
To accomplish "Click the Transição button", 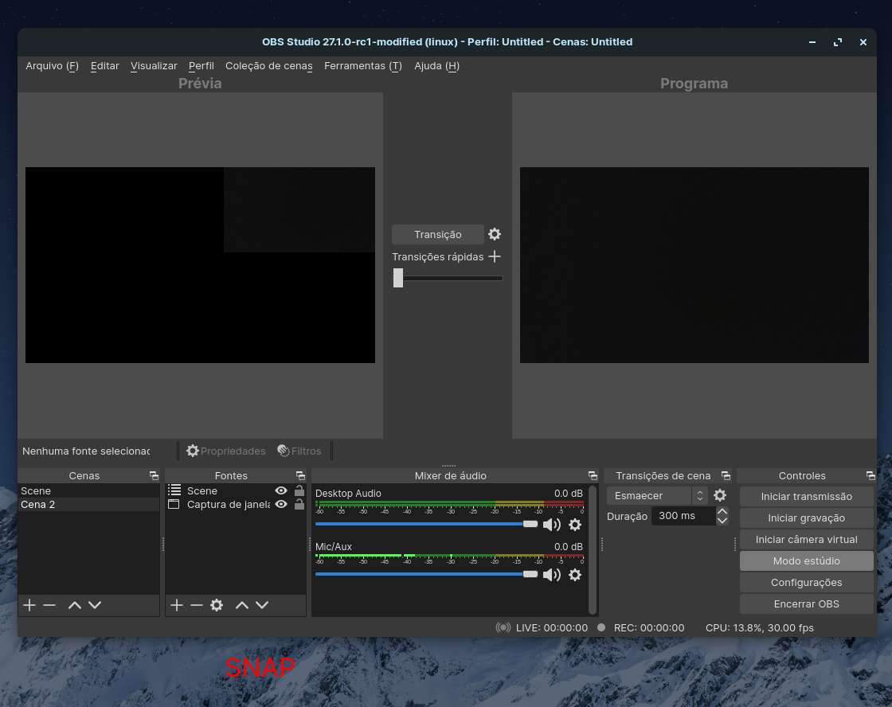I will (438, 234).
